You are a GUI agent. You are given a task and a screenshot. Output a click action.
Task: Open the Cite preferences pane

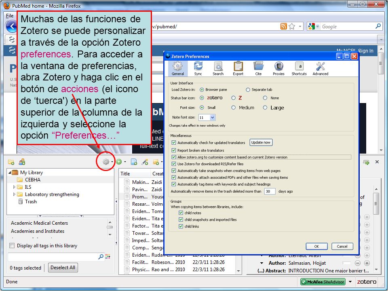click(x=258, y=69)
